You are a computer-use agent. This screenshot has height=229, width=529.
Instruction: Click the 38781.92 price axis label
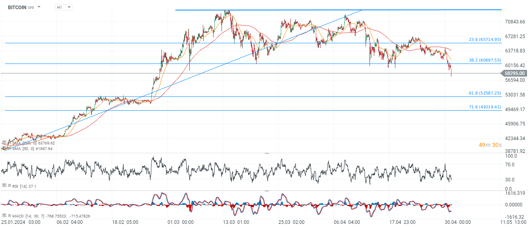[515, 151]
